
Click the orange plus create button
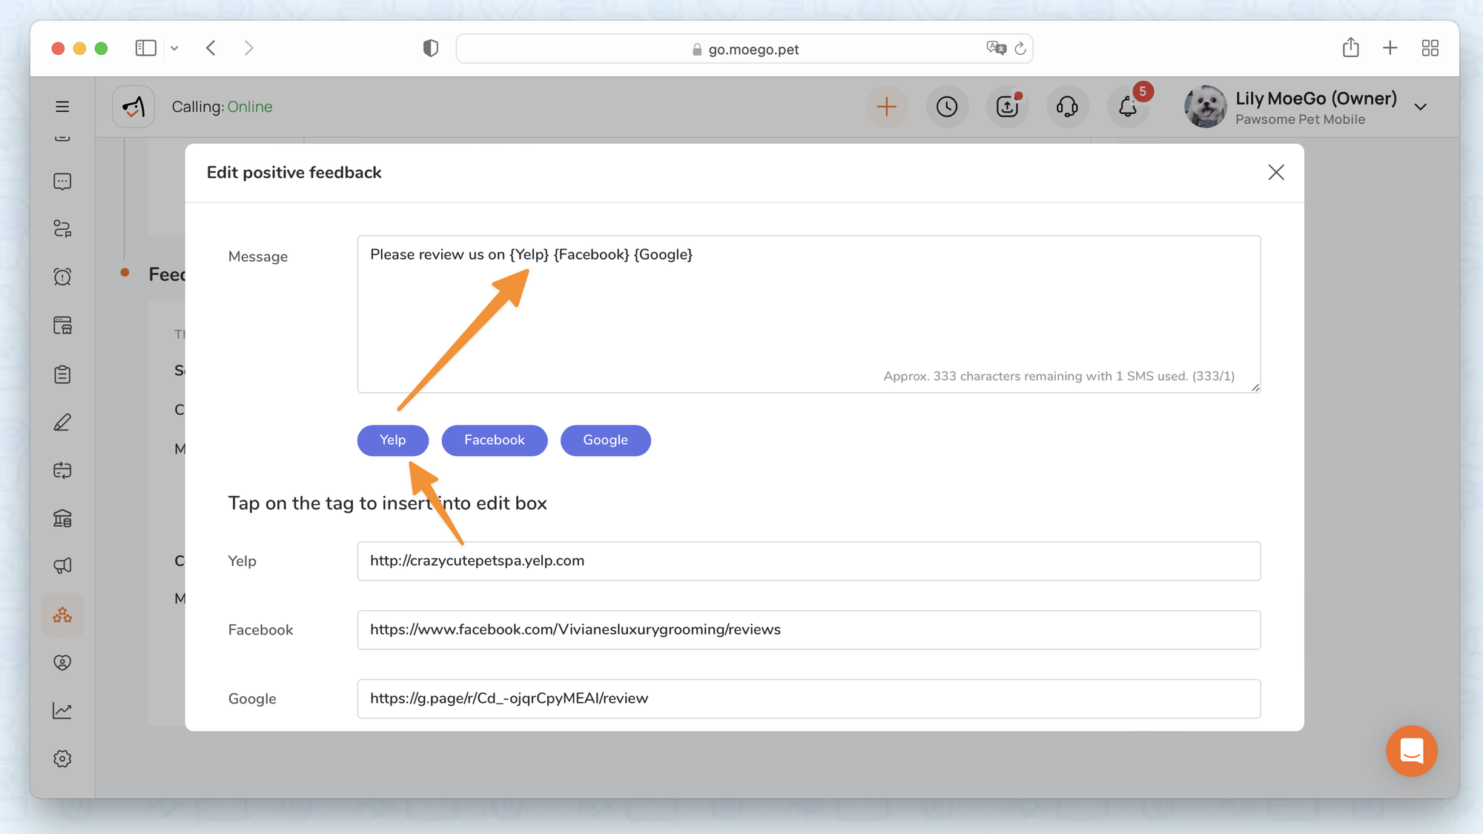886,107
